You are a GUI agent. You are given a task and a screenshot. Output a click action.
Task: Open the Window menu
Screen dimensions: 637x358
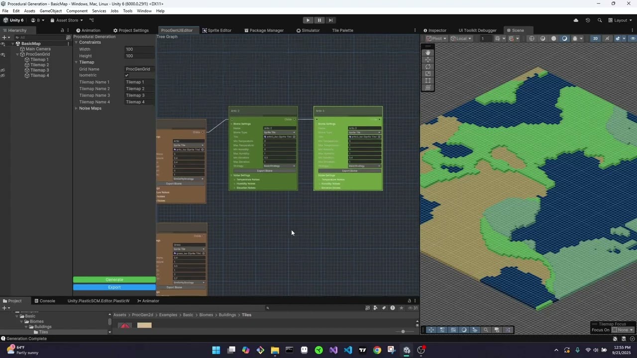point(144,11)
